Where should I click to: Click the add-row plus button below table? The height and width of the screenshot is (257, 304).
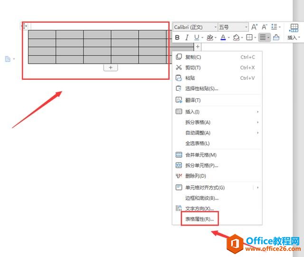[111, 67]
